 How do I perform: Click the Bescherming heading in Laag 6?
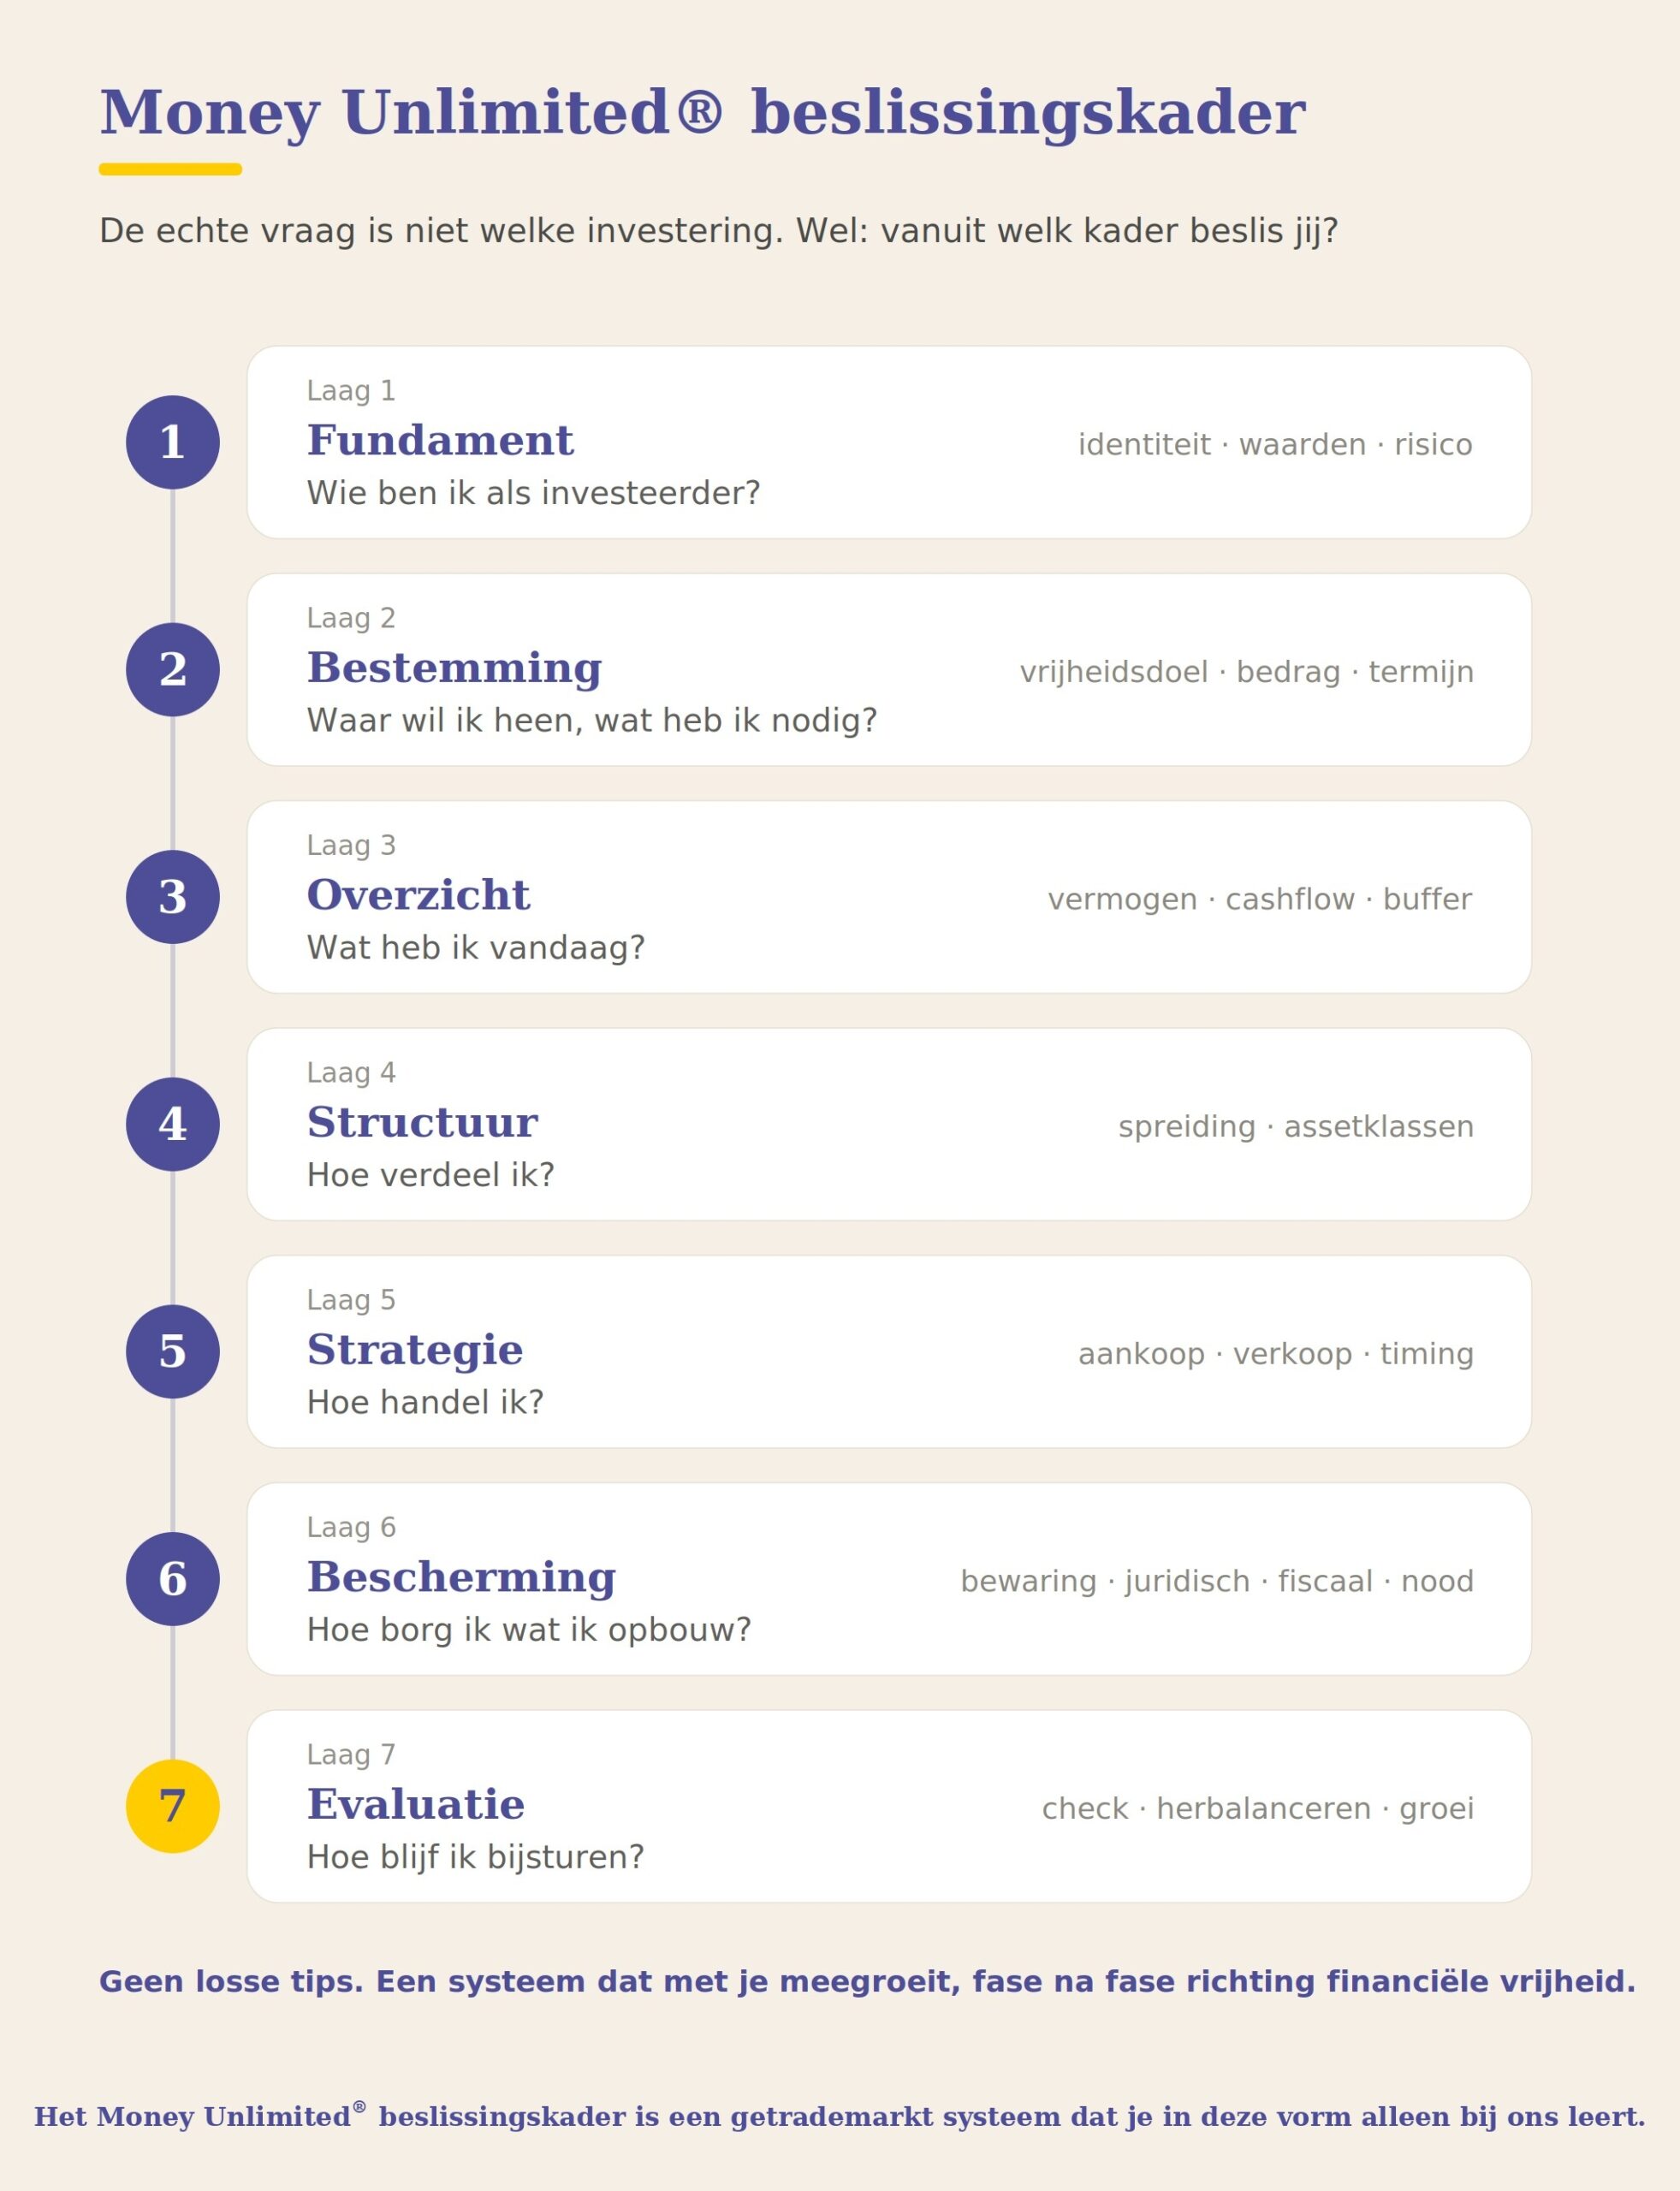pos(461,1577)
